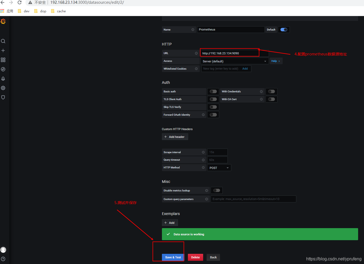The width and height of the screenshot is (364, 264).
Task: Open the Grafana home logo
Action: (x=3, y=21)
